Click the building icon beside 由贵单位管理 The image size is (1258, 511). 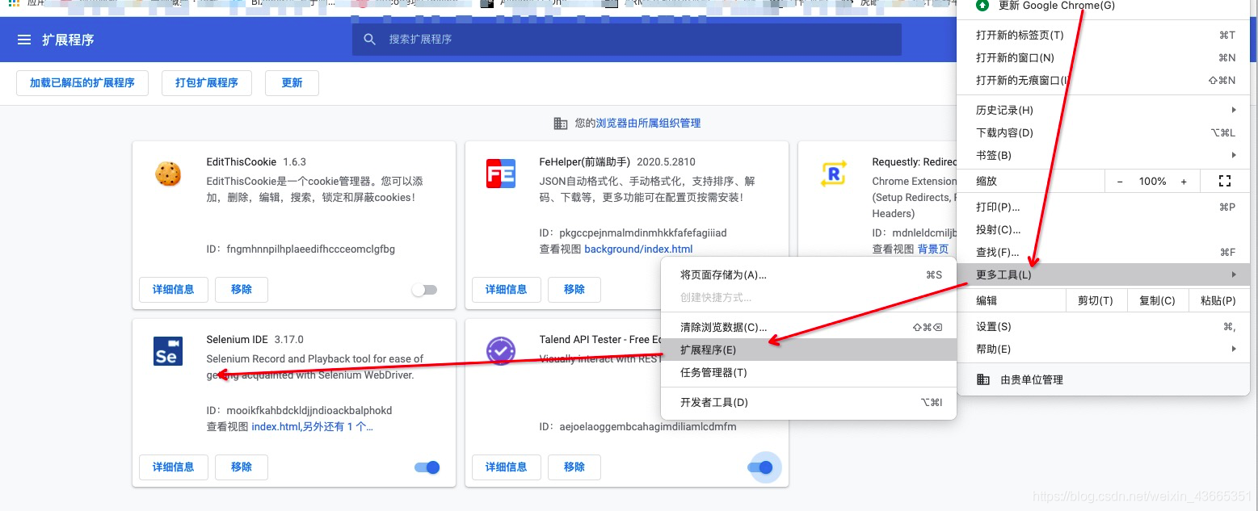983,379
